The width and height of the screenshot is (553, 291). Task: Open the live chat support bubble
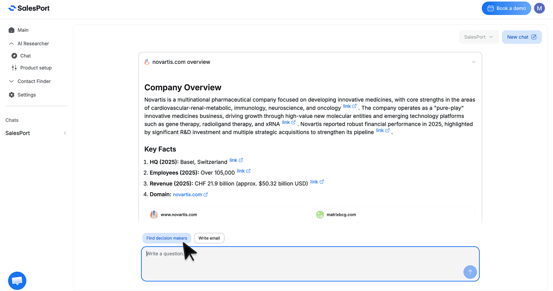[x=17, y=281]
